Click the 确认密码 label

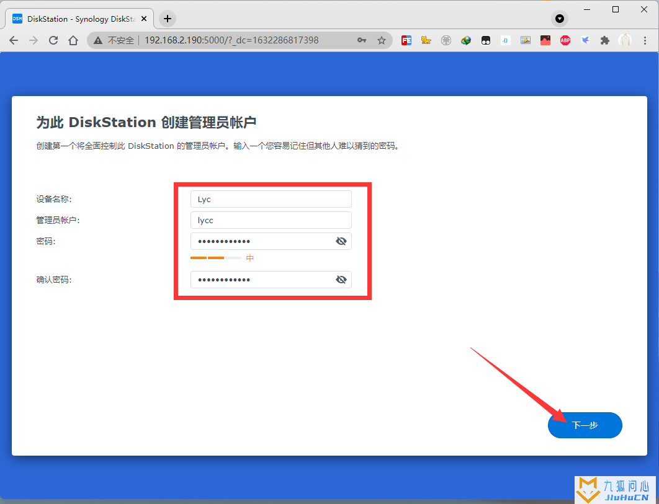pos(54,280)
